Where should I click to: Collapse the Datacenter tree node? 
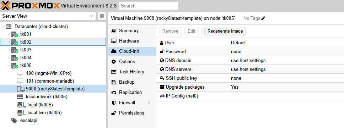point(3,27)
